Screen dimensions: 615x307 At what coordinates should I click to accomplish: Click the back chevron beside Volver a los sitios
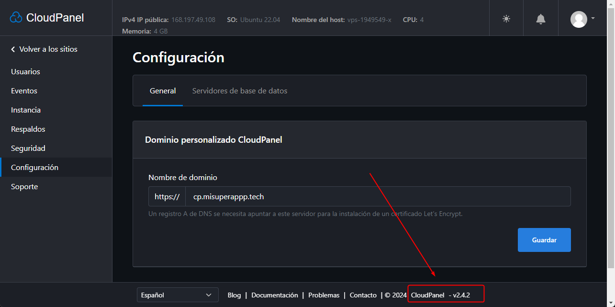click(13, 49)
